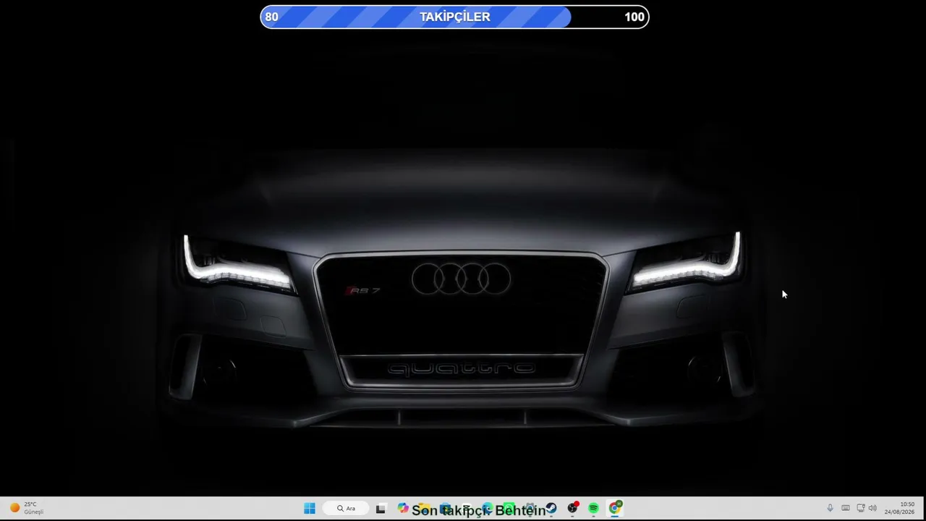This screenshot has height=521, width=926.
Task: Click the Ara search box in taskbar
Action: click(x=346, y=509)
